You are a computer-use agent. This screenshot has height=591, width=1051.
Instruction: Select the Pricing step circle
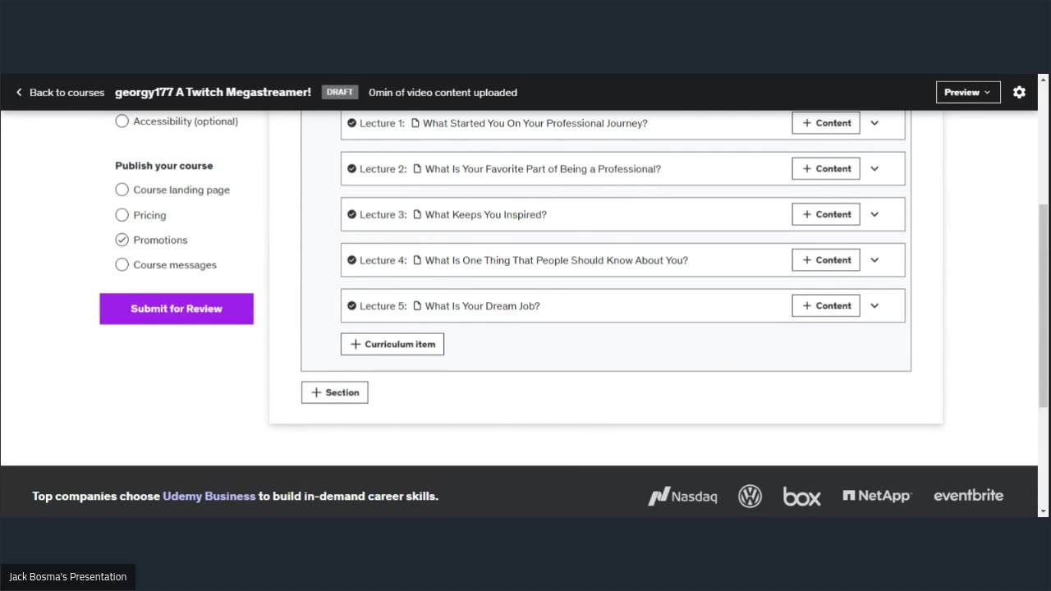pyautogui.click(x=122, y=215)
